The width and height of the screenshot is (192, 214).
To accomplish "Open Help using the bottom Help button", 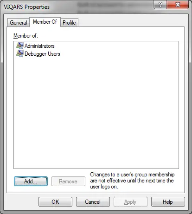I will point(168,201).
